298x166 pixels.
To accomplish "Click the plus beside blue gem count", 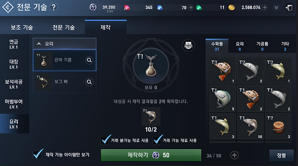I will coord(191,7).
